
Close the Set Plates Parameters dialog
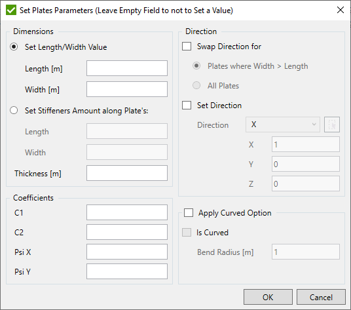341,10
